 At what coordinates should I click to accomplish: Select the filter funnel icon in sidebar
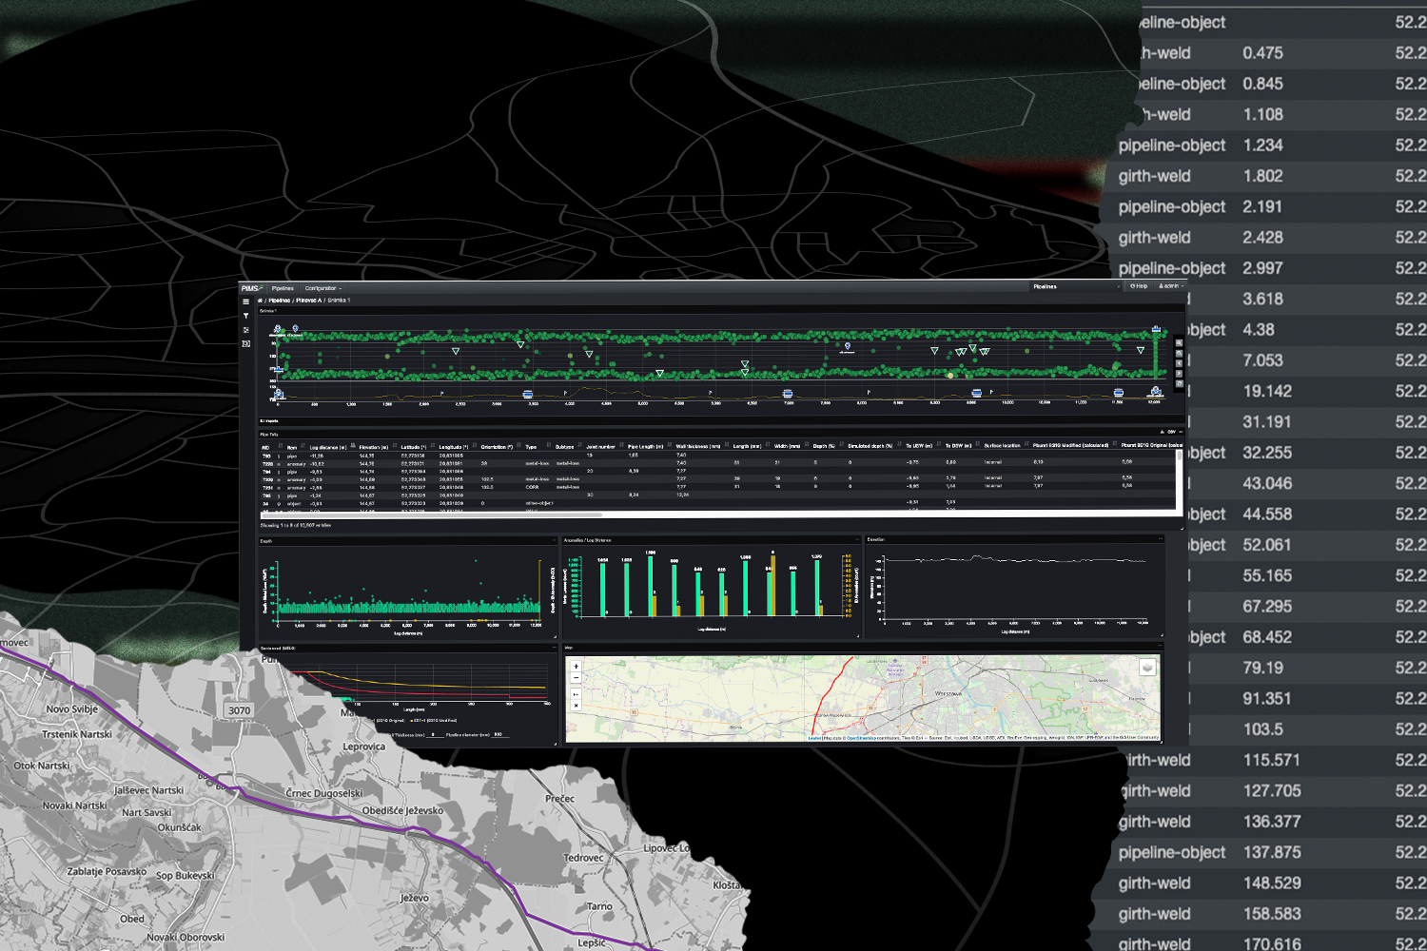[x=245, y=315]
